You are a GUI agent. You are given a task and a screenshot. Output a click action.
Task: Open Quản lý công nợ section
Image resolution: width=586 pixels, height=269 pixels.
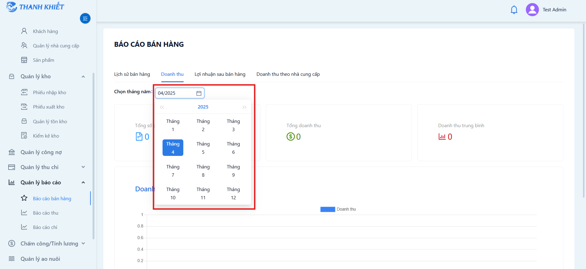(x=41, y=152)
